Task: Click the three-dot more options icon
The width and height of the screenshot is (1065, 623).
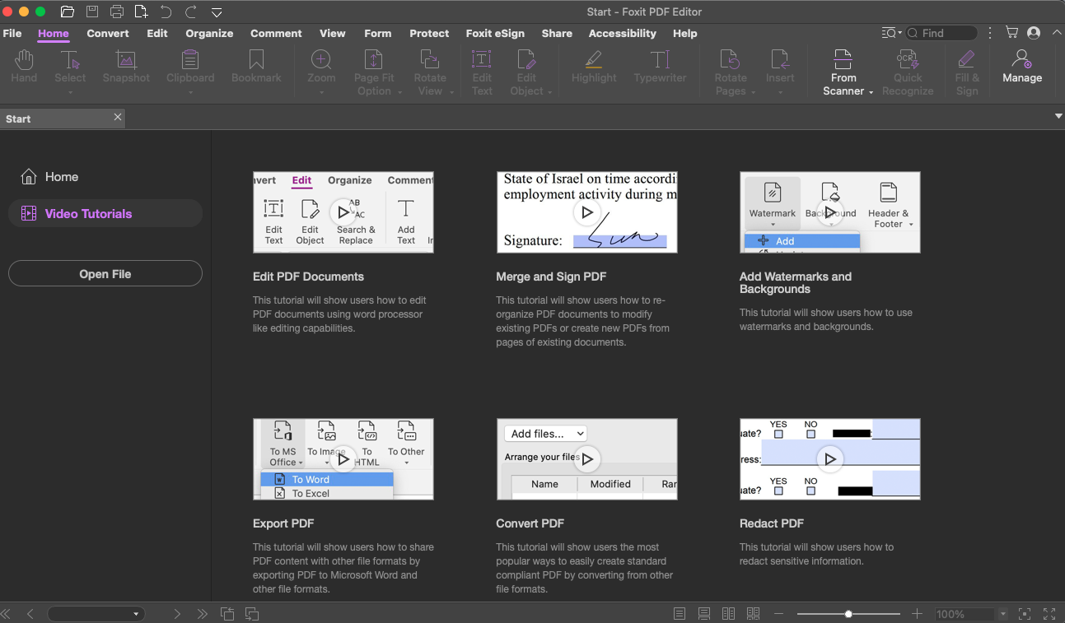Action: pyautogui.click(x=991, y=33)
